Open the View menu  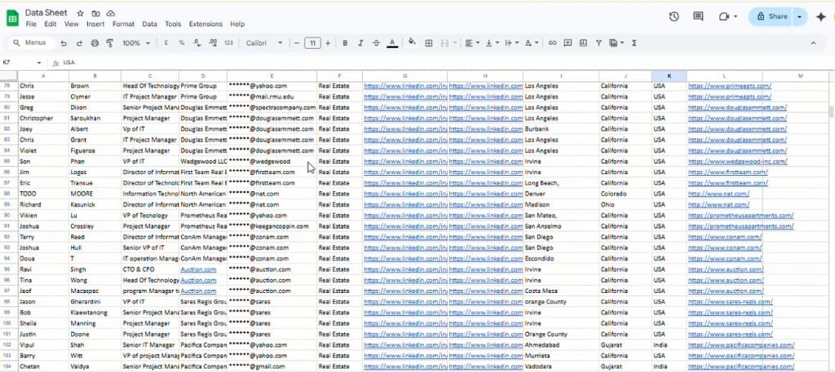[72, 24]
